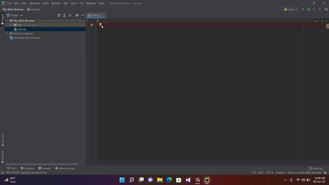Open the VCS menu
This screenshot has width=329, height=185.
click(x=82, y=4)
